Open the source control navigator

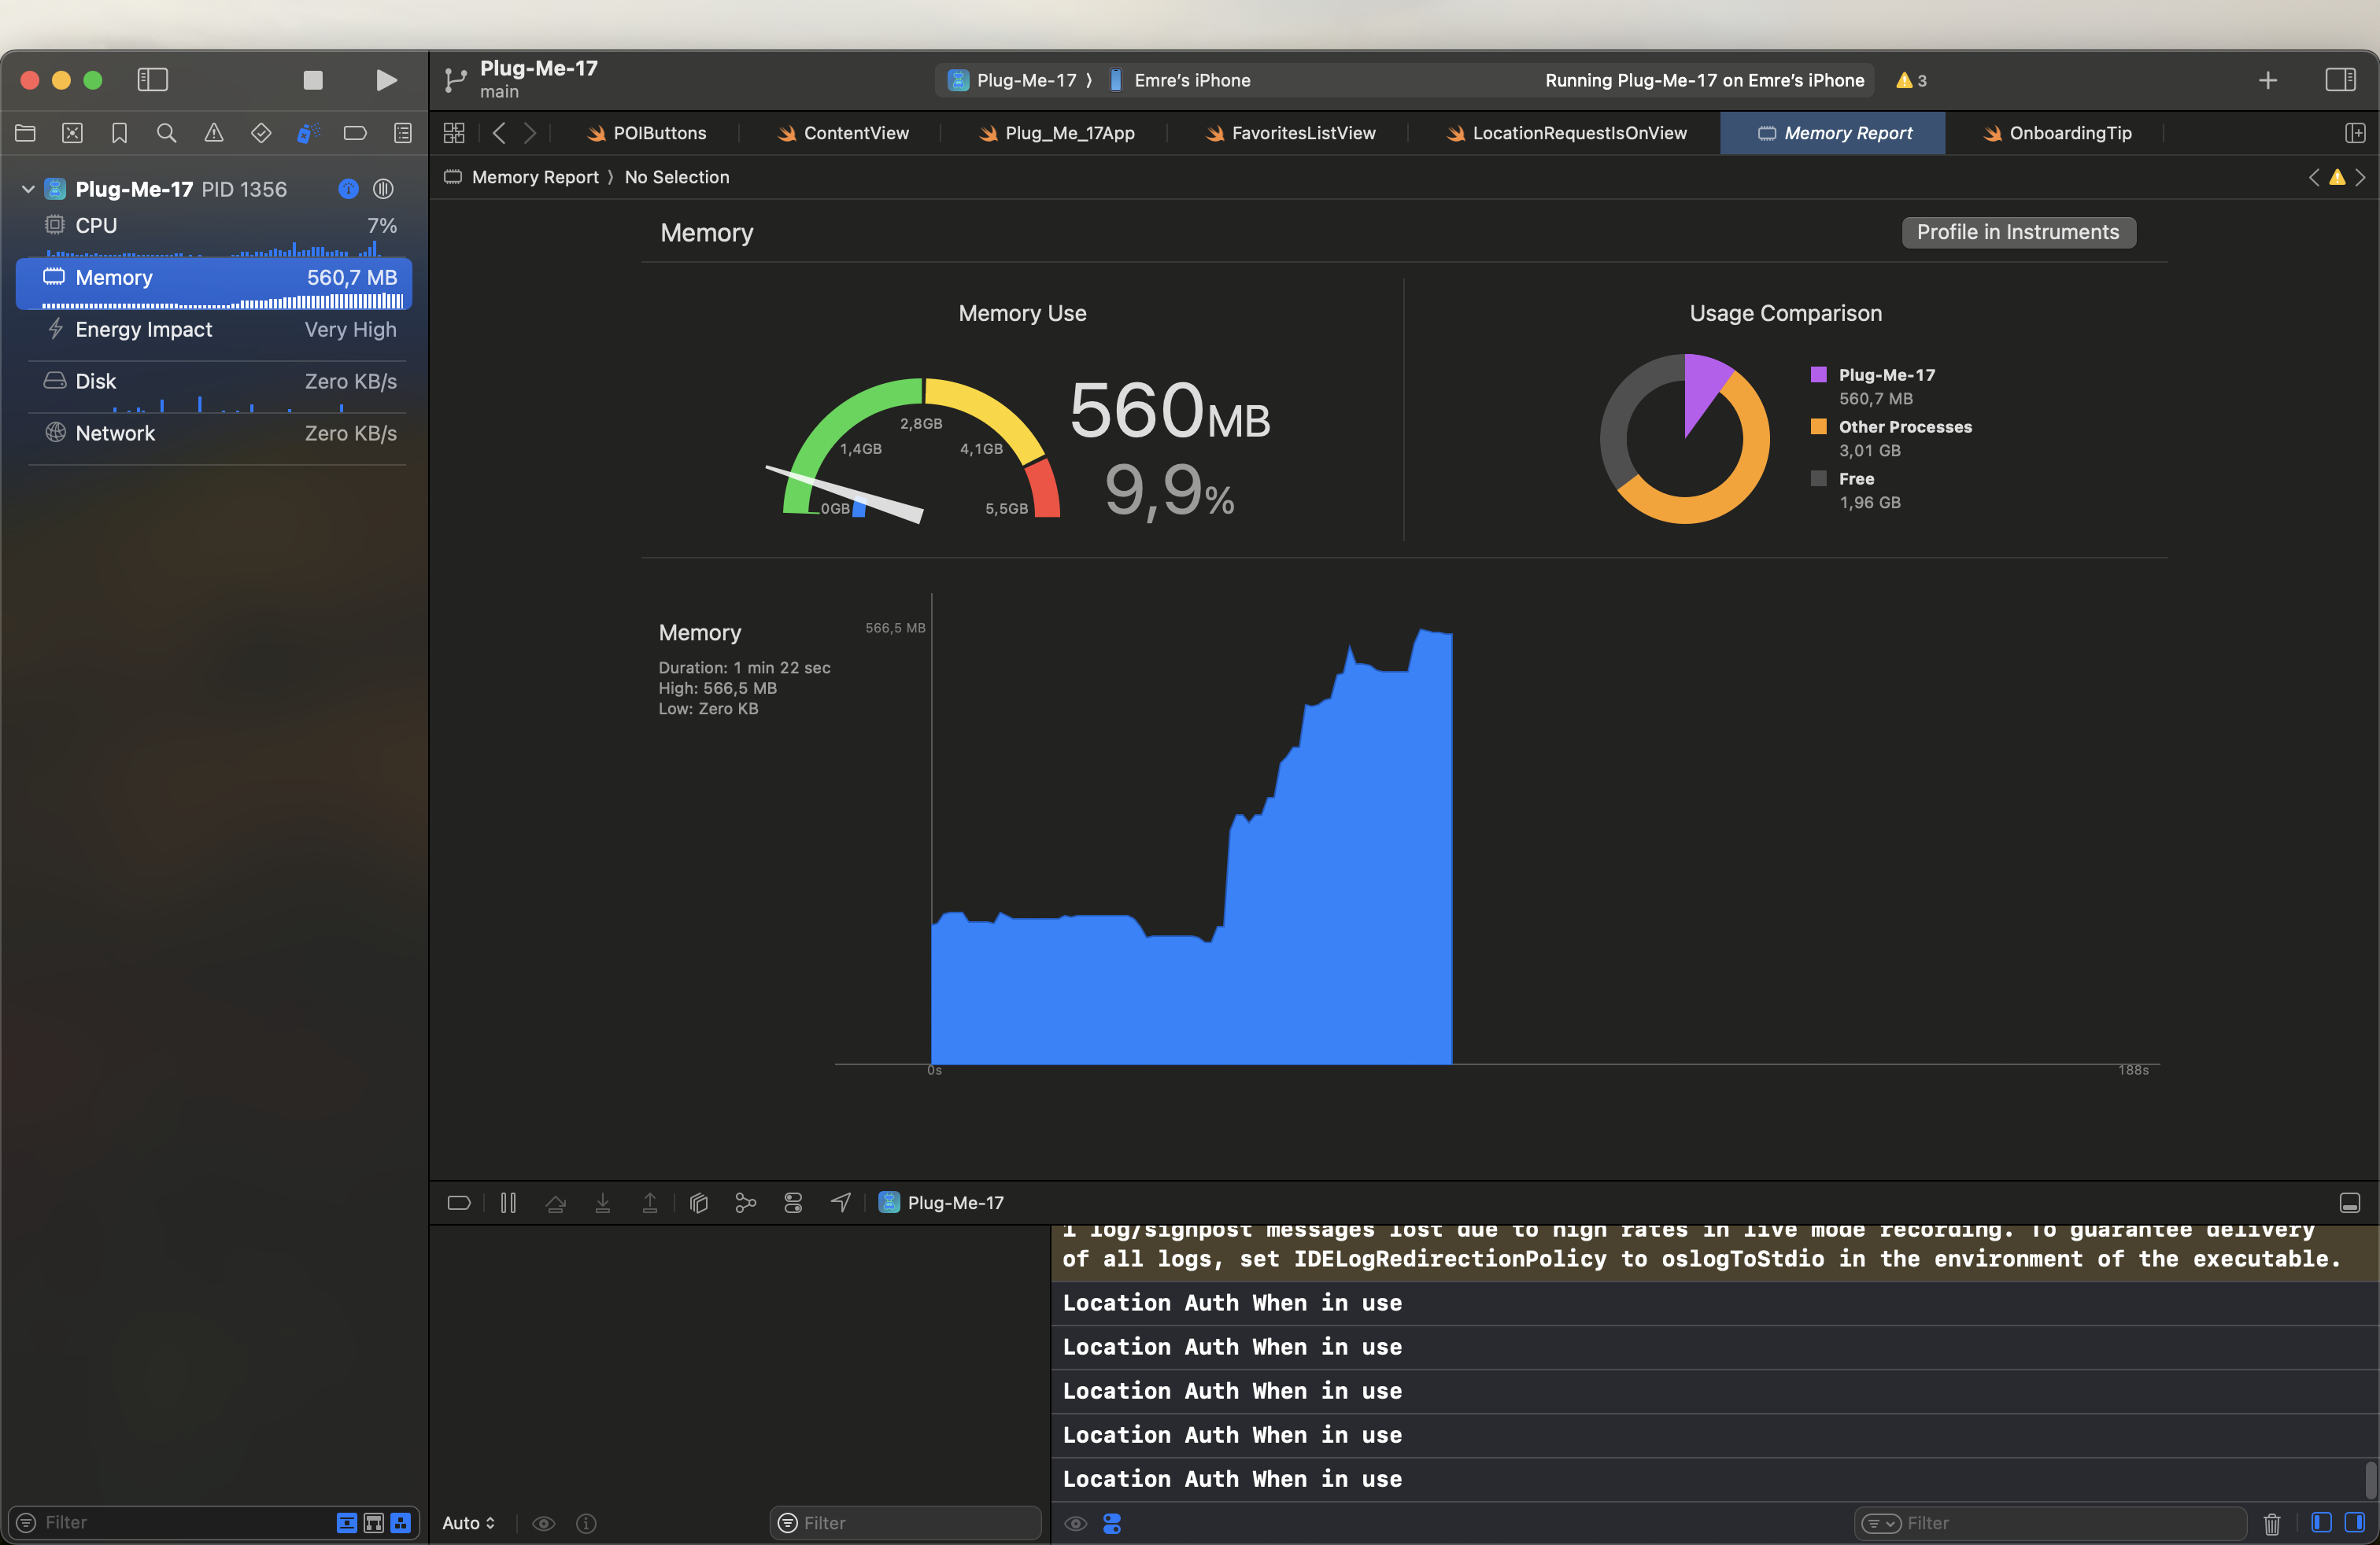(x=72, y=133)
